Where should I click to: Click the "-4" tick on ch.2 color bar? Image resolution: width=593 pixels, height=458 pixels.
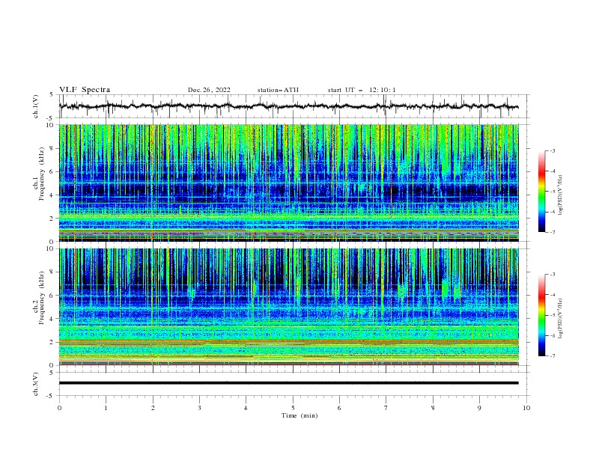click(553, 295)
